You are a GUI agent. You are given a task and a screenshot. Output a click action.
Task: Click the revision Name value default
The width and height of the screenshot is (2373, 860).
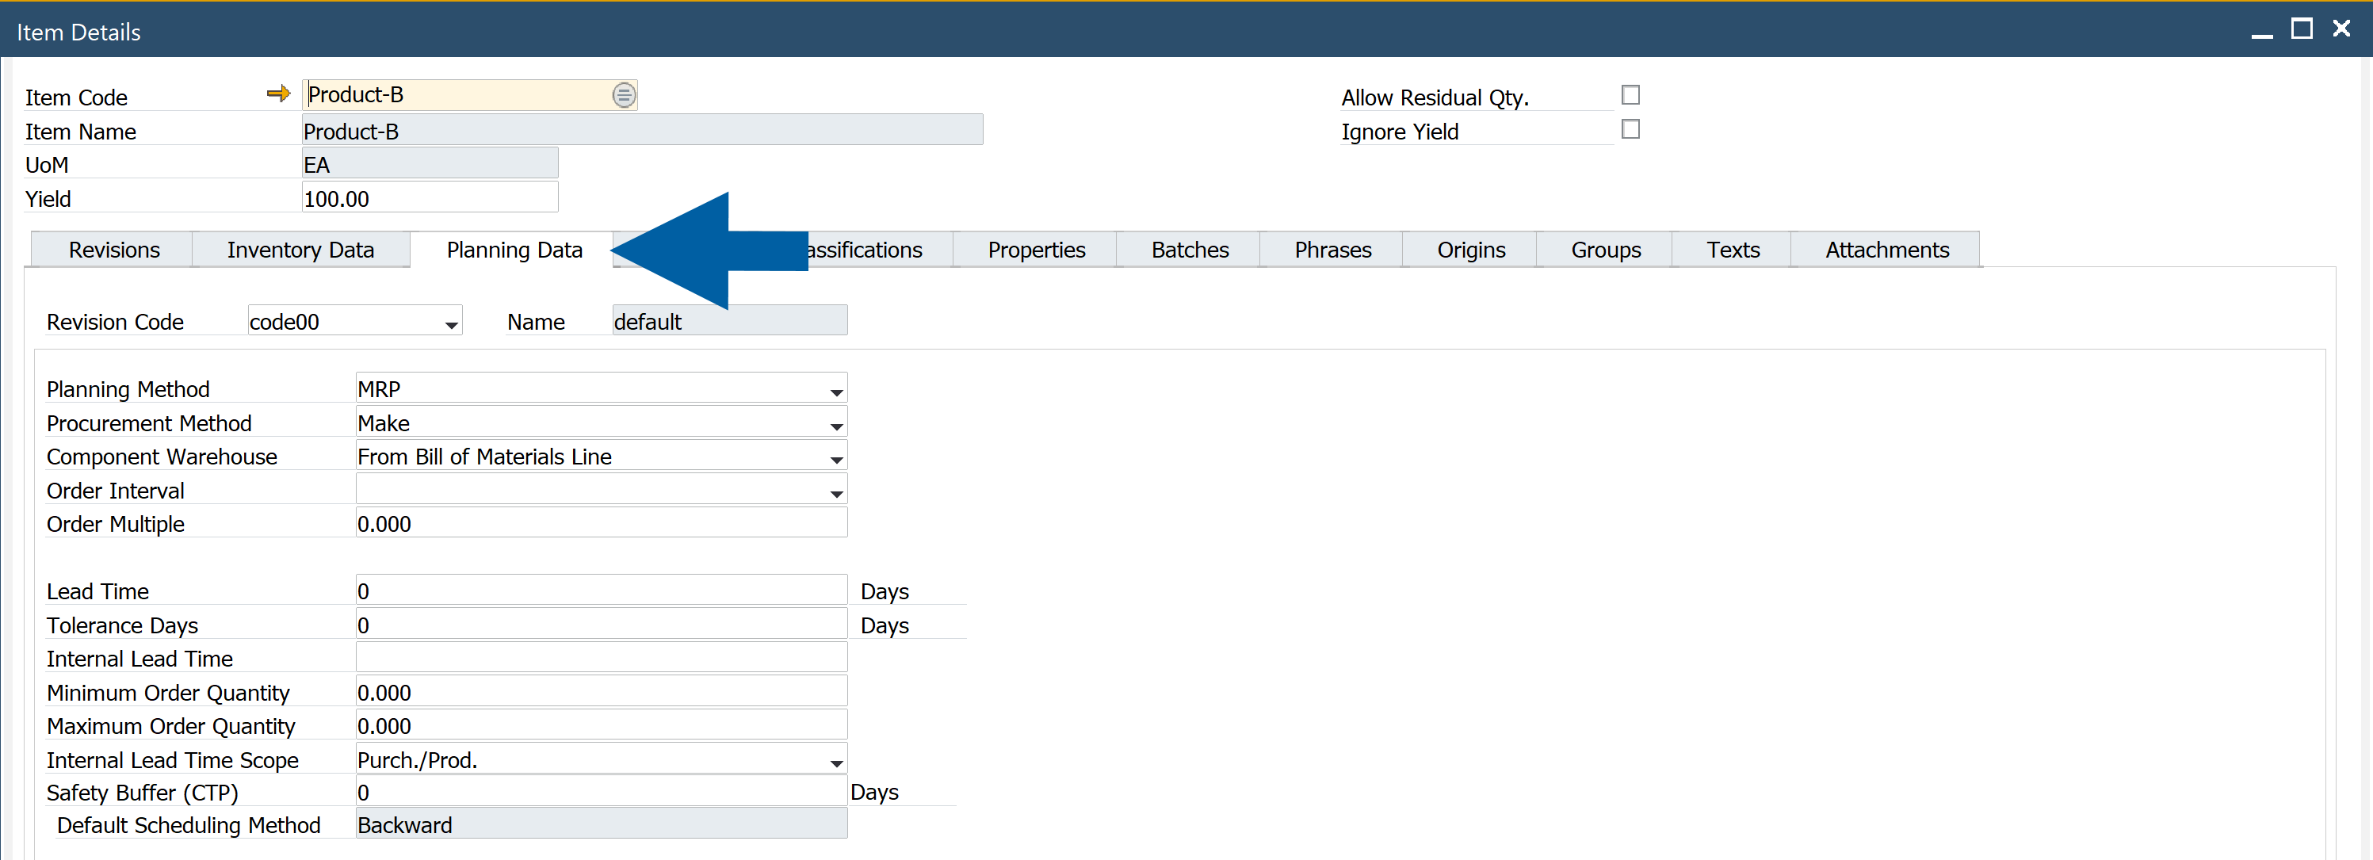(x=730, y=321)
